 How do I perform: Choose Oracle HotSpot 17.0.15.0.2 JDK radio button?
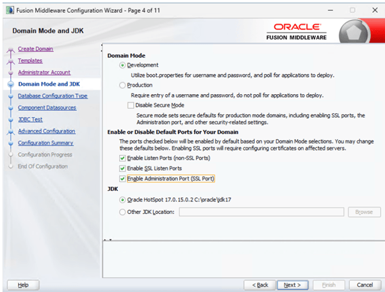click(x=122, y=200)
